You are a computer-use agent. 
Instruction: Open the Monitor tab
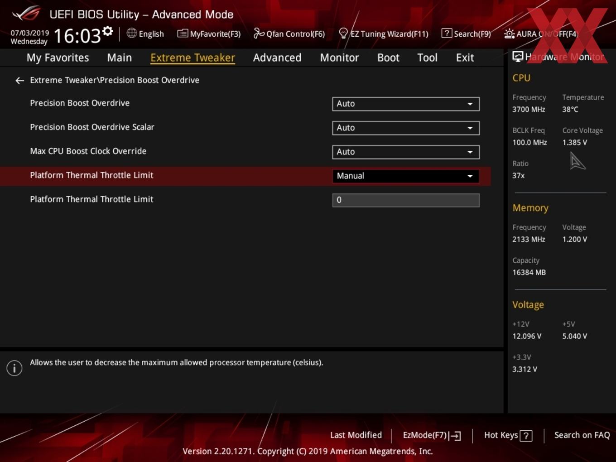[x=340, y=58]
